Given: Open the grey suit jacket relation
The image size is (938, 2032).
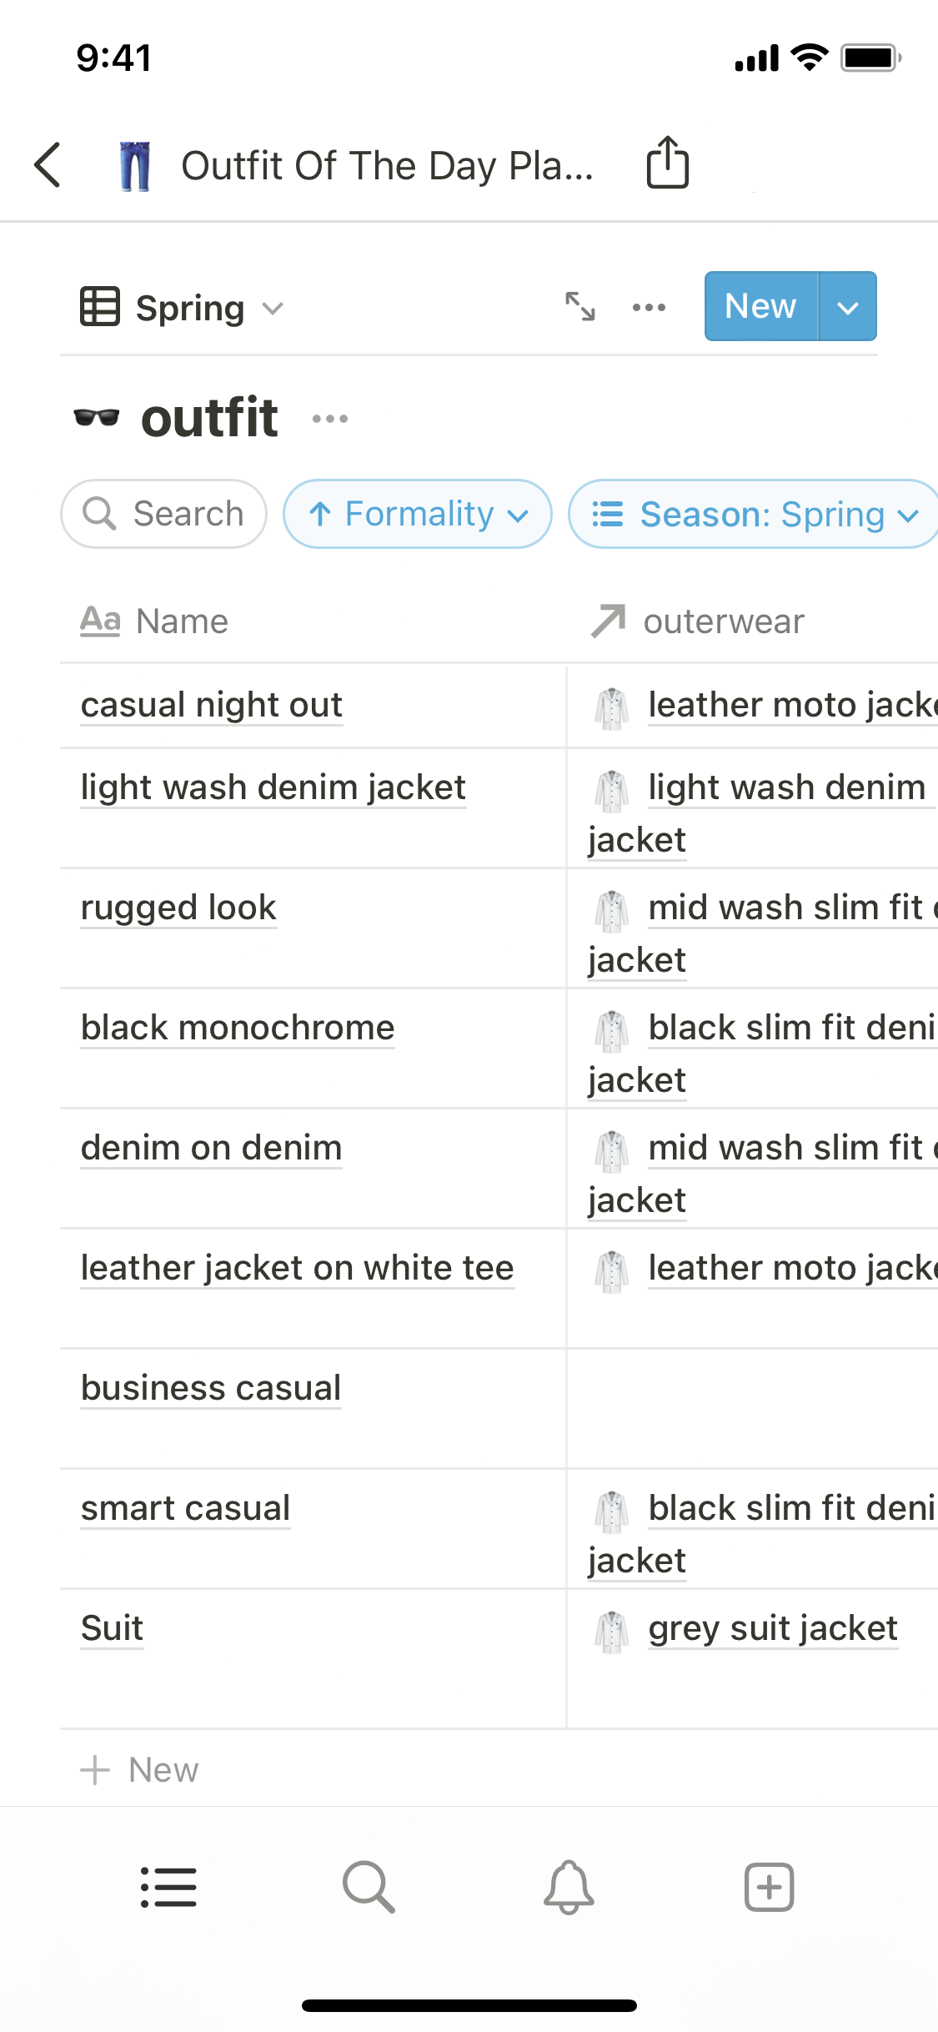Looking at the screenshot, I should pyautogui.click(x=772, y=1628).
